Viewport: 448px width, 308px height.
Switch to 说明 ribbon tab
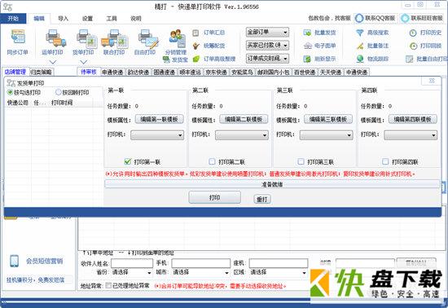[x=136, y=19]
